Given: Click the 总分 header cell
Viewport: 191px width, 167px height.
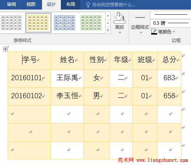Looking at the screenshot, I should pyautogui.click(x=169, y=61).
